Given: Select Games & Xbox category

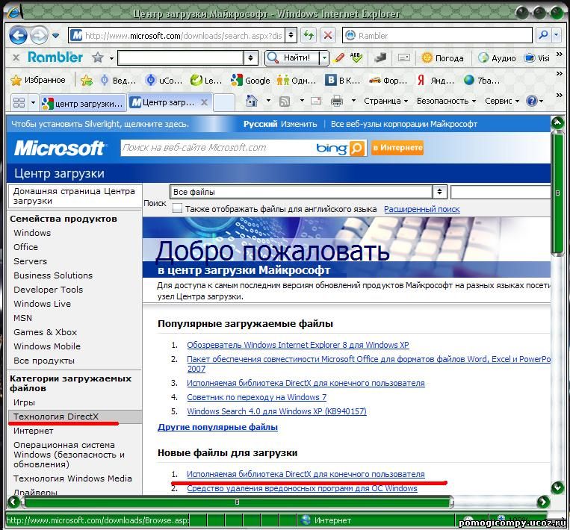Looking at the screenshot, I should pyautogui.click(x=45, y=332).
